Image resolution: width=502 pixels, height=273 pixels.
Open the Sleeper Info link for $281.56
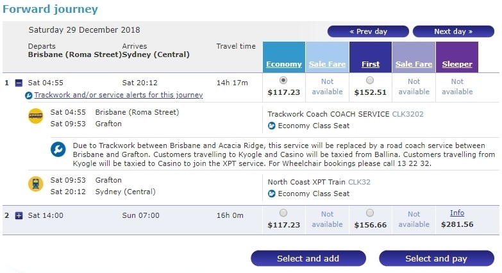(x=456, y=213)
